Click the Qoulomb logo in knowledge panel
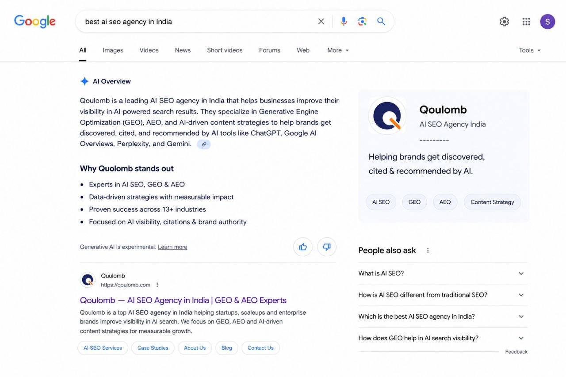 (387, 116)
